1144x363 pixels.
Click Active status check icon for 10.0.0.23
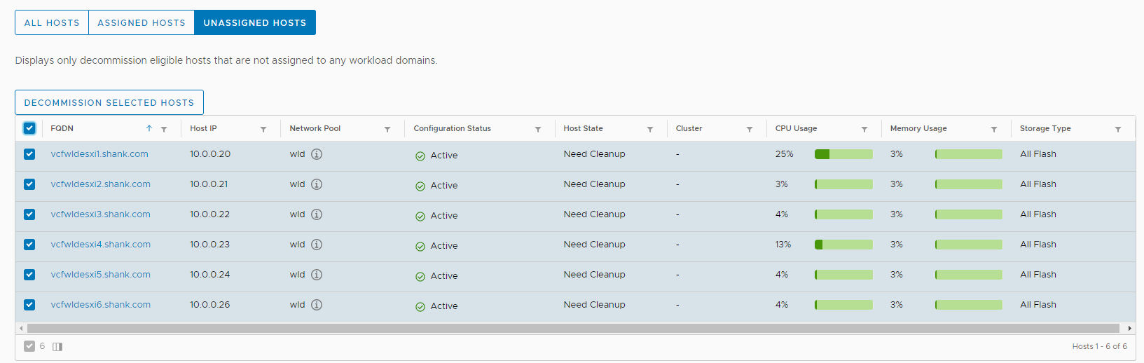420,247
